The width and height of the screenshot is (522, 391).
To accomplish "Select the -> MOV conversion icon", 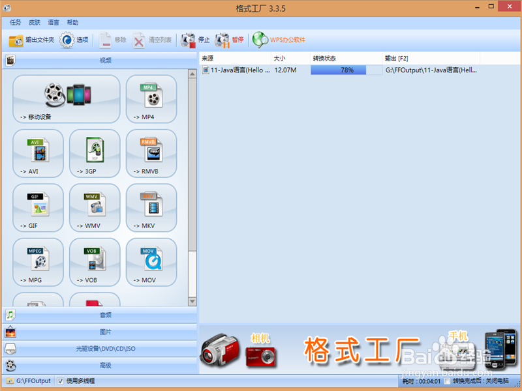I will click(151, 262).
